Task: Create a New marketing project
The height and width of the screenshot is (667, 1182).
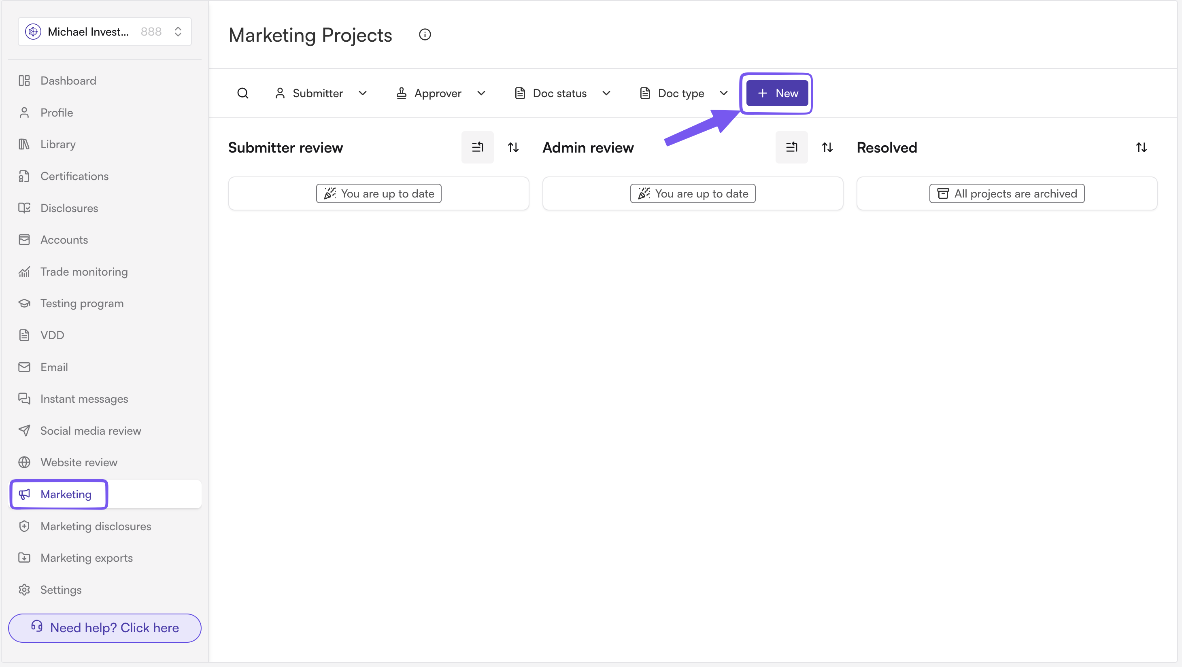Action: tap(777, 93)
